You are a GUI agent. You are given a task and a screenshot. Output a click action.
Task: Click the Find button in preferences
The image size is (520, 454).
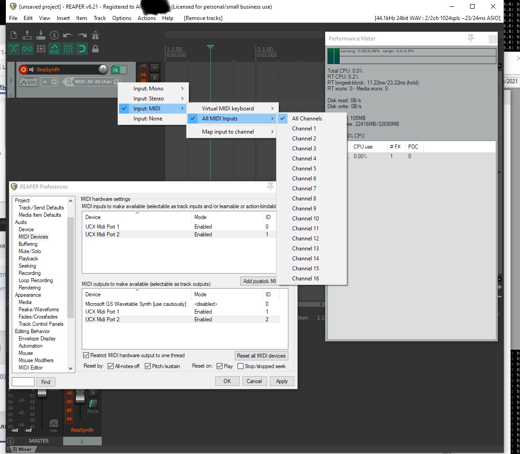46,382
